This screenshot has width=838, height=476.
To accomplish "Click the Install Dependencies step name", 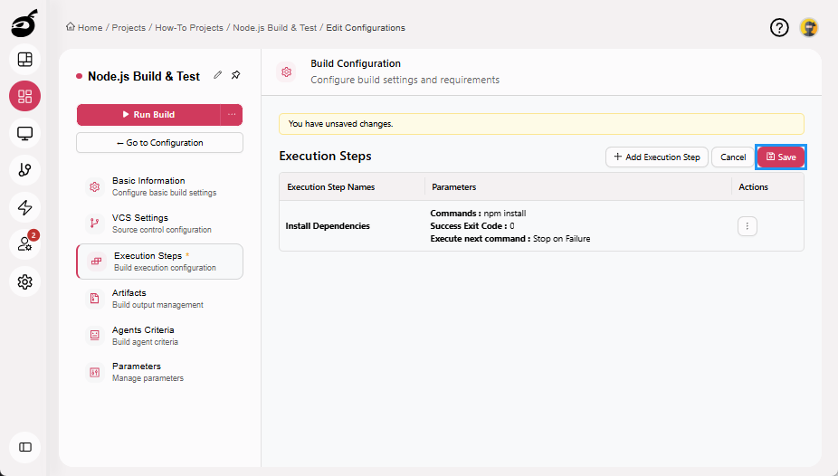I will [x=328, y=226].
